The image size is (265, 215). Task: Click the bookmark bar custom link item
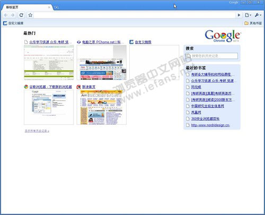13,23
